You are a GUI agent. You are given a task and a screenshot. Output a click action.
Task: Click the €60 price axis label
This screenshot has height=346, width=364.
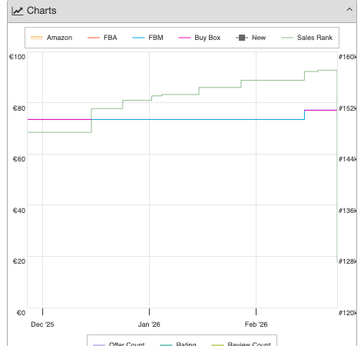pyautogui.click(x=19, y=159)
